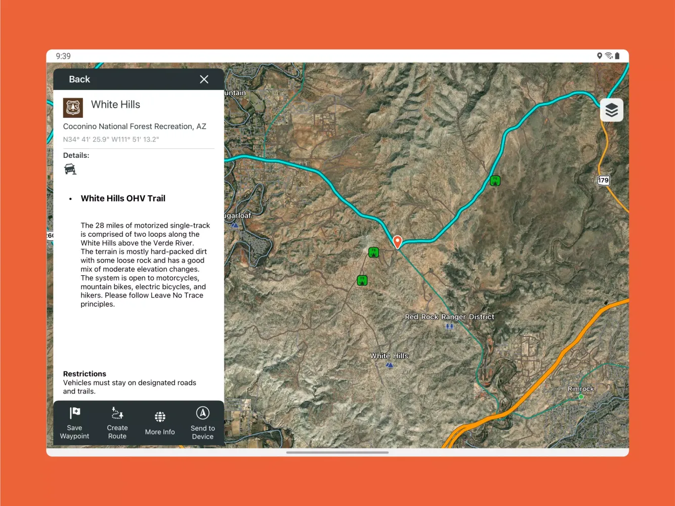
Task: Select the Rimrock town marker dot
Action: coord(581,397)
